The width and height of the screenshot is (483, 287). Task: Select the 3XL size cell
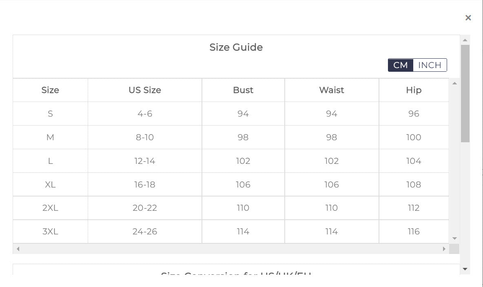pos(50,232)
